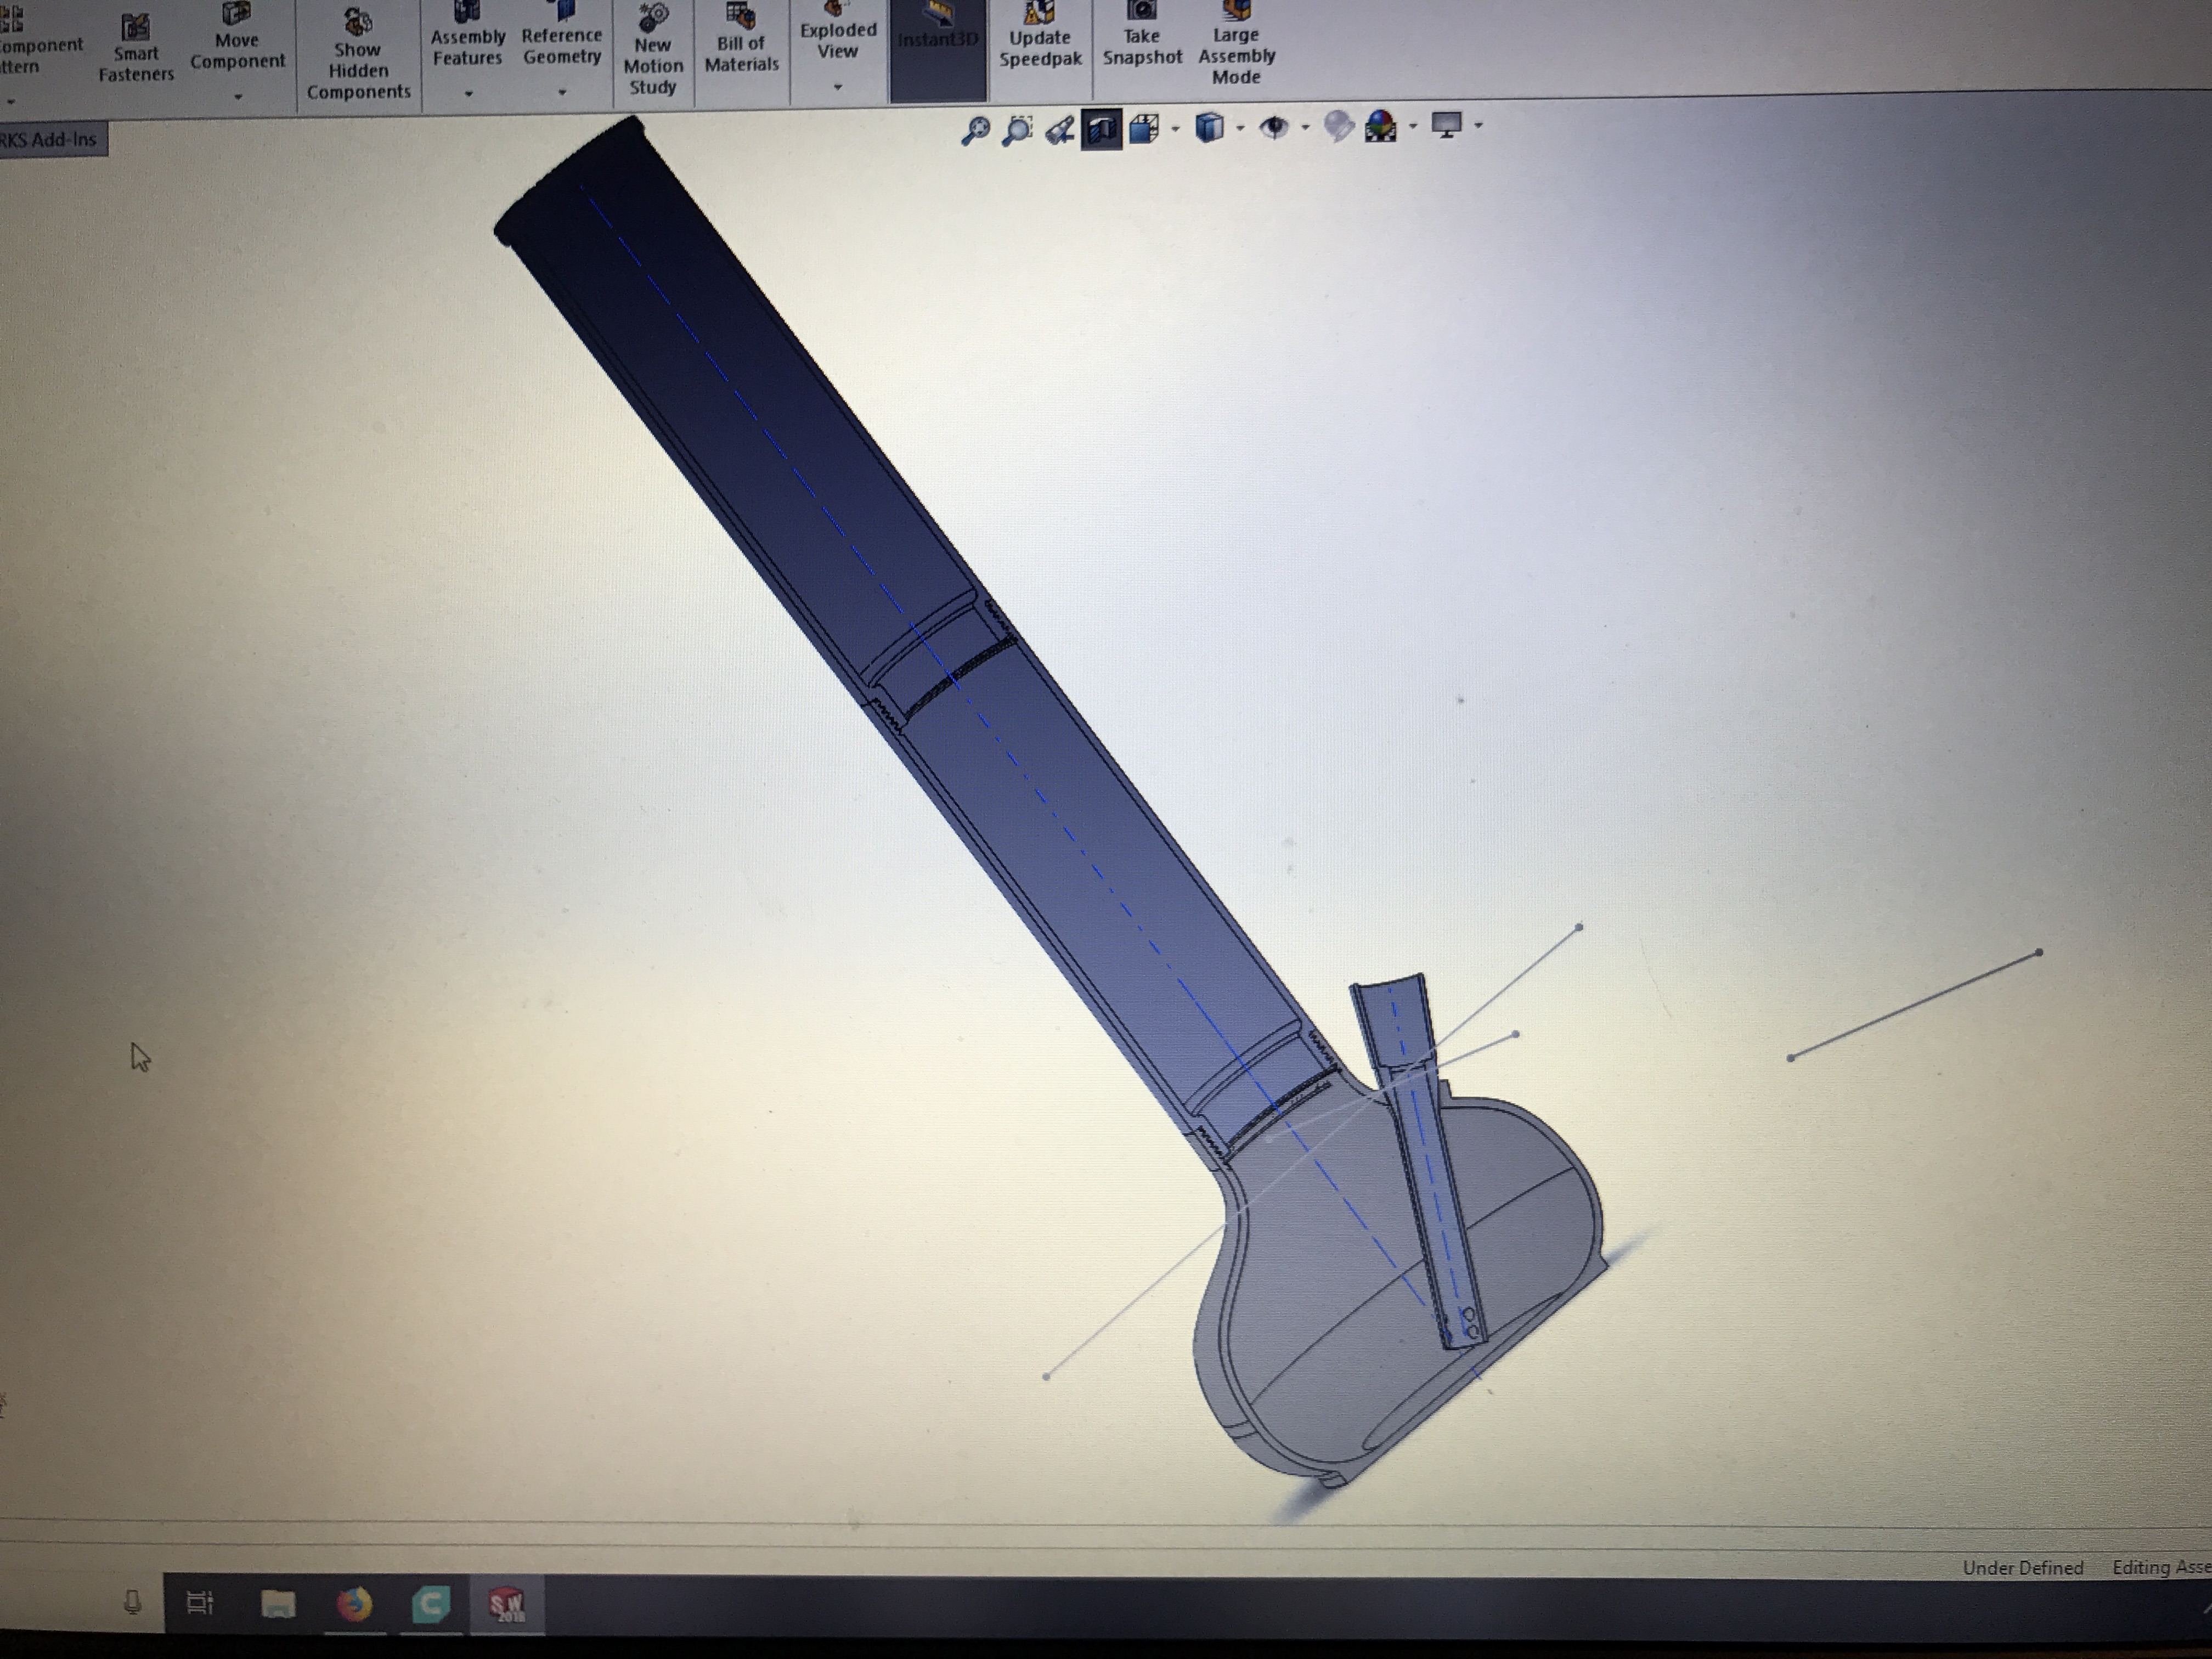Click Zoom to Area icon
2212x1659 pixels.
click(1017, 130)
